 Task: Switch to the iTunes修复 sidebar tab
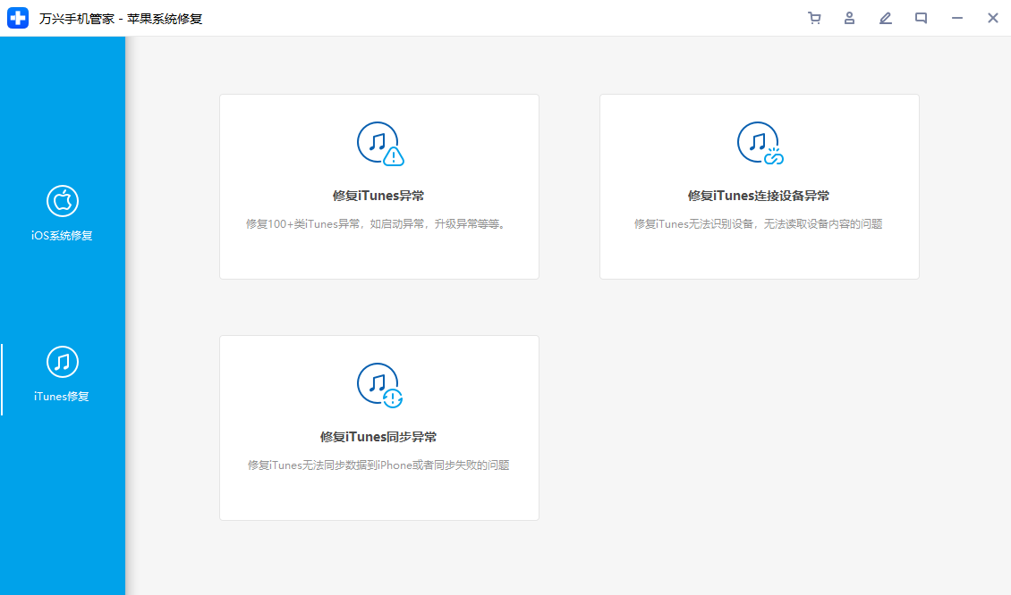pyautogui.click(x=63, y=375)
